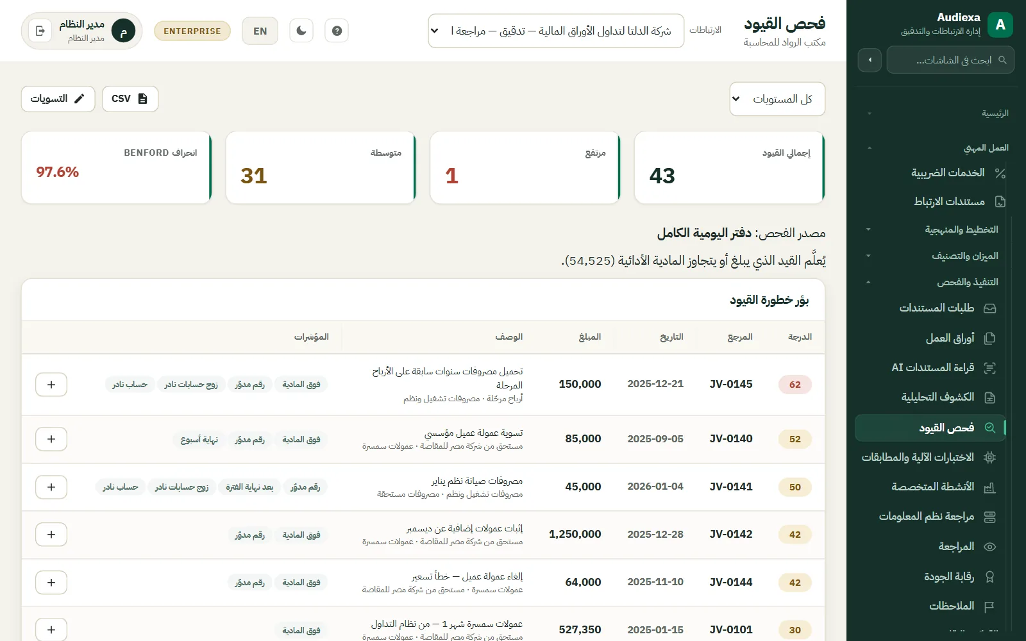Open the كل المستويات level filter dropdown
Screen dimensions: 1026x641
777,99
